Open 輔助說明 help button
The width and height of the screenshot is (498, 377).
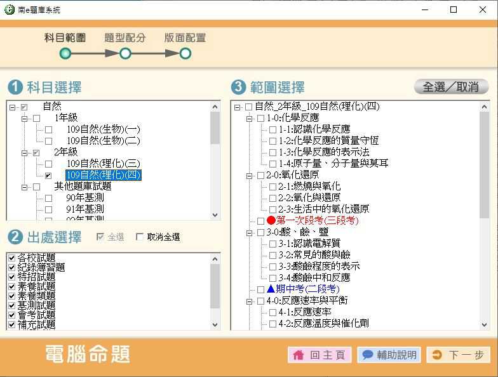click(x=389, y=354)
